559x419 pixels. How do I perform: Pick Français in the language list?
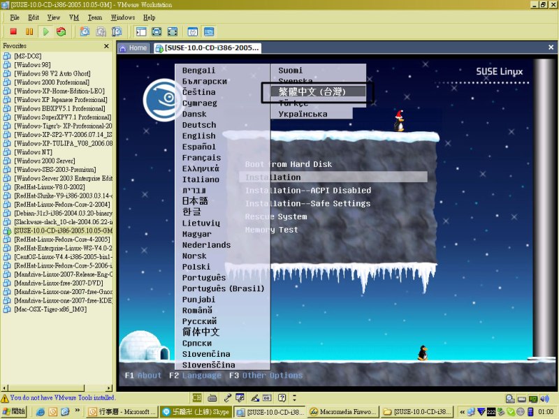tap(201, 158)
